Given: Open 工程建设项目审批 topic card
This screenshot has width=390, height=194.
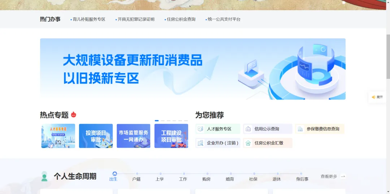Looking at the screenshot, I should [x=171, y=136].
